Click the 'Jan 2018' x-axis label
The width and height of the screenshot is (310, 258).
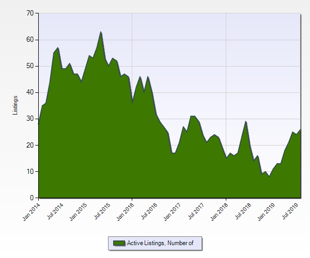[219, 212]
